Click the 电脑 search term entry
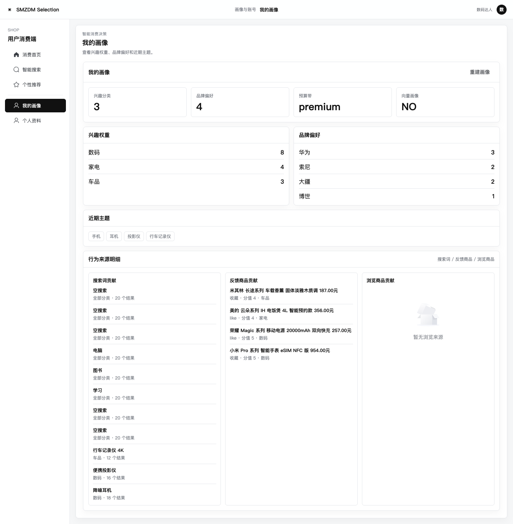 pos(155,354)
